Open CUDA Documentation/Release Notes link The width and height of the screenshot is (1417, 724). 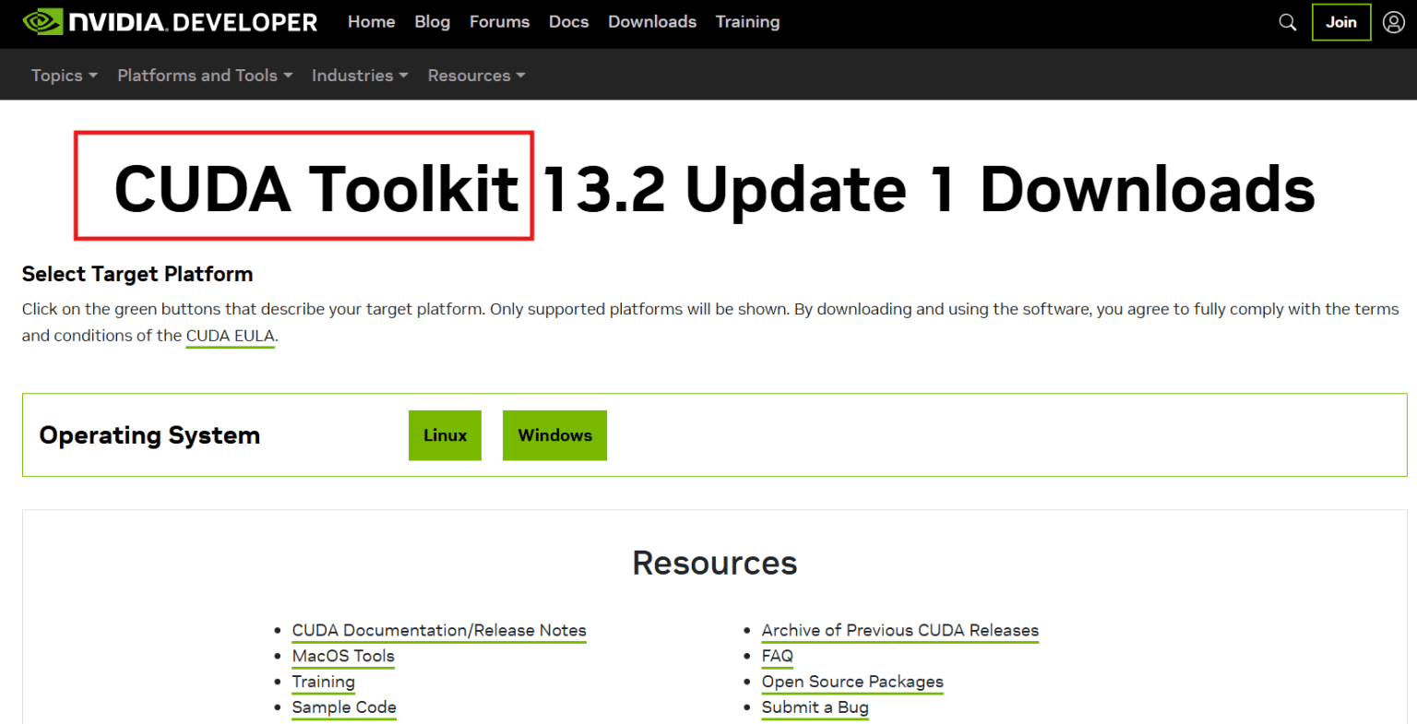coord(439,631)
